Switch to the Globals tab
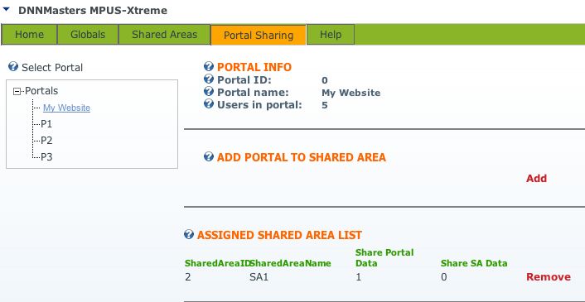Viewport: 585px width, 302px height. pyautogui.click(x=88, y=35)
